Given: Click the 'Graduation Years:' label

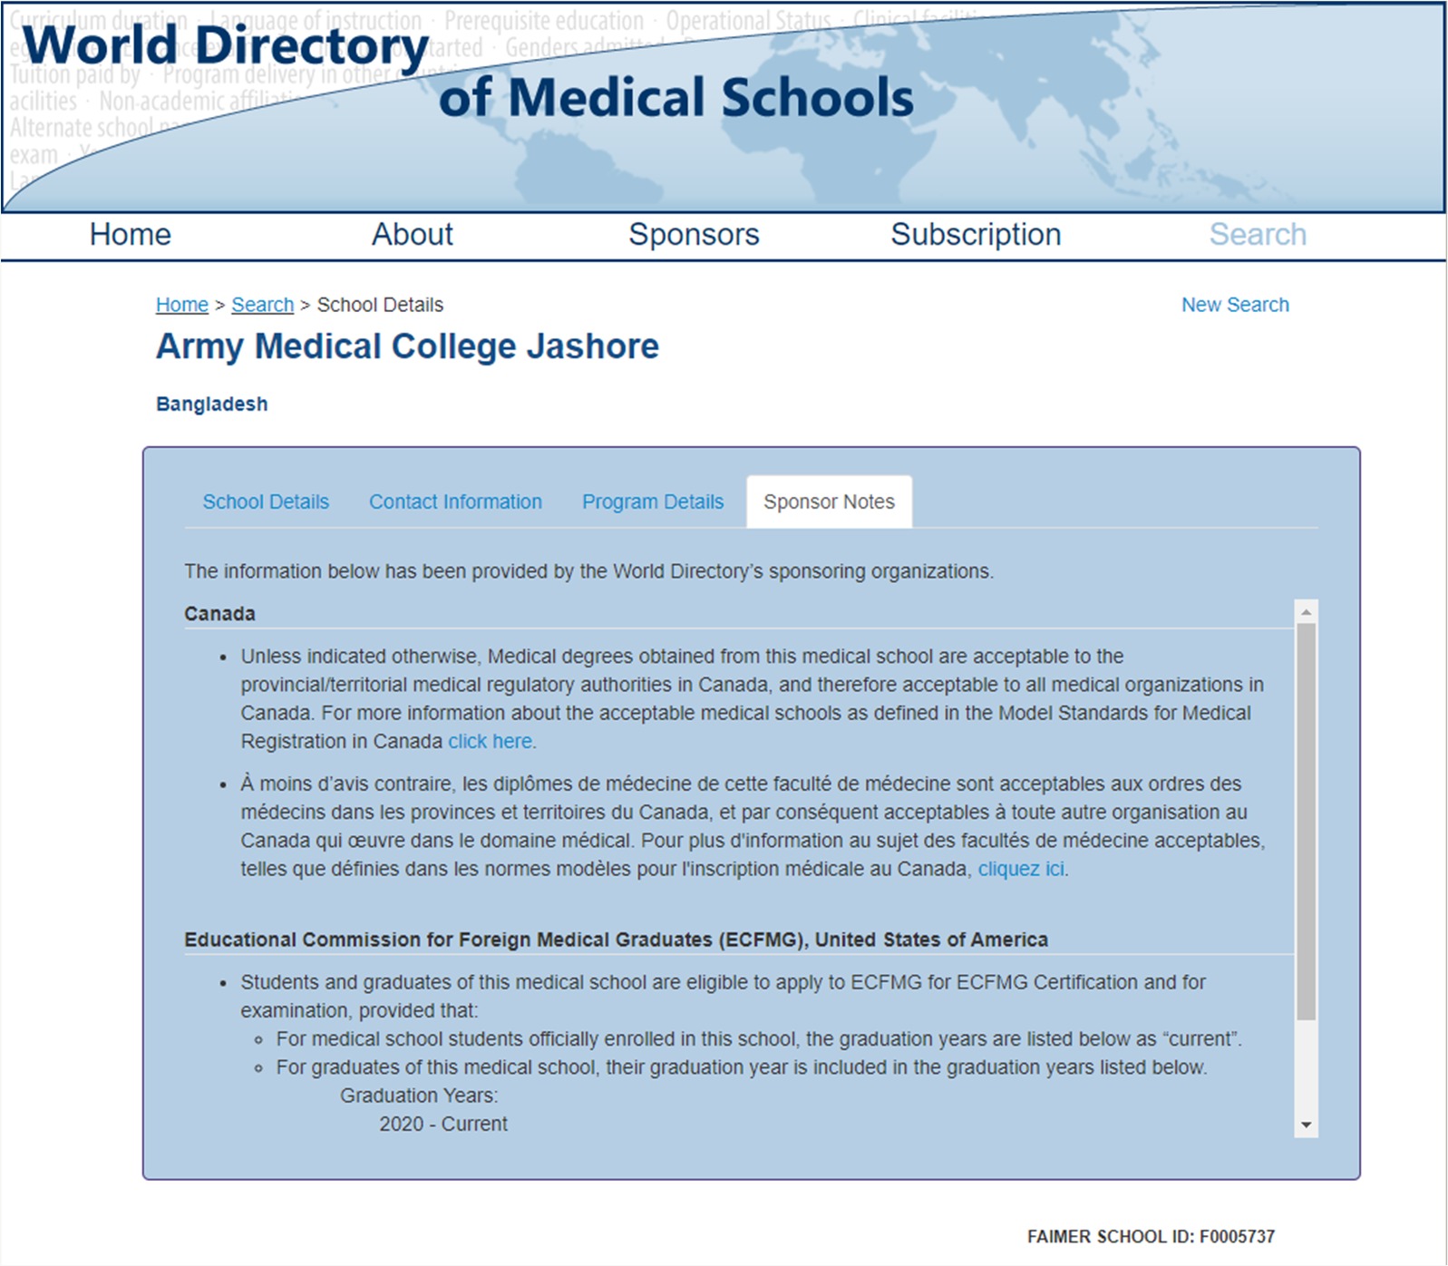Looking at the screenshot, I should tap(419, 1096).
